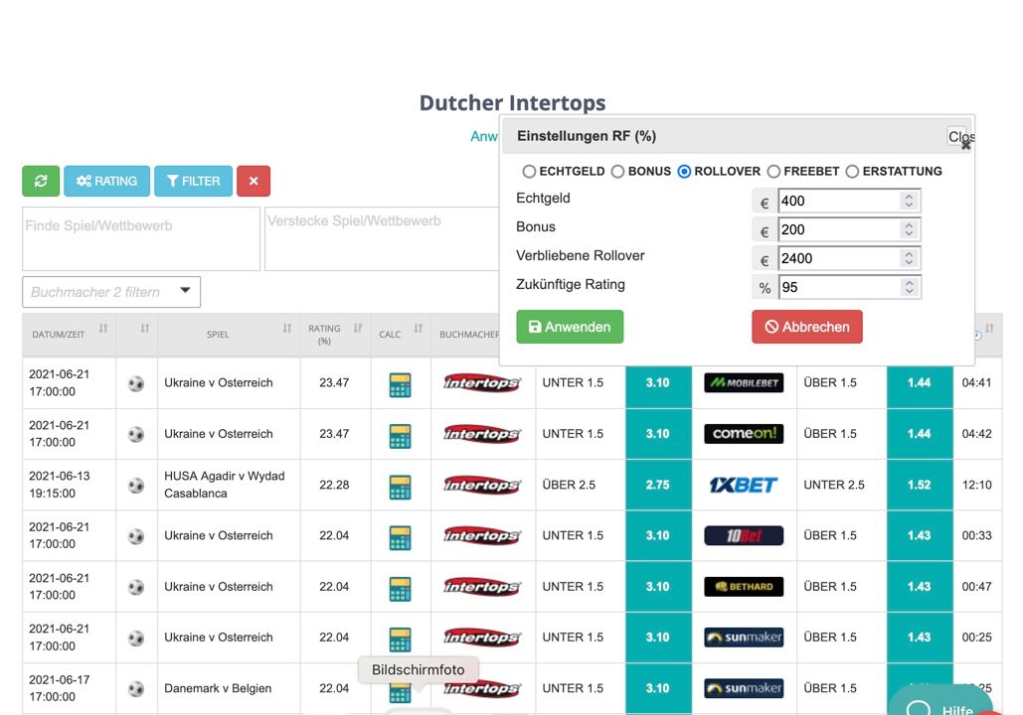Open the RATING settings button
1023x715 pixels.
[107, 181]
